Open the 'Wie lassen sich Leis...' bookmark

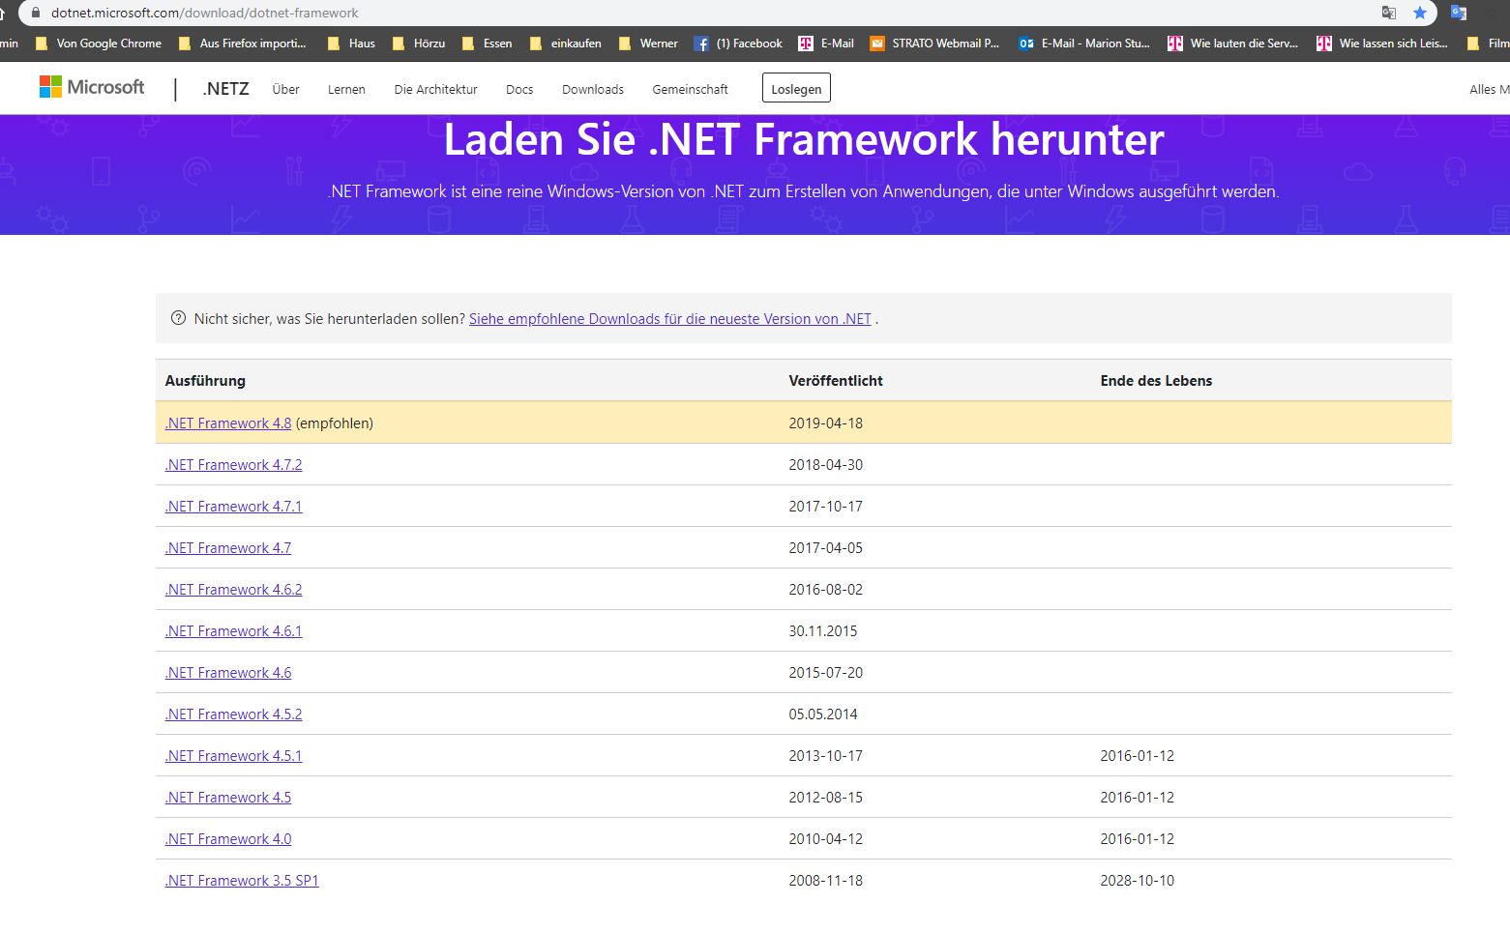1382,44
